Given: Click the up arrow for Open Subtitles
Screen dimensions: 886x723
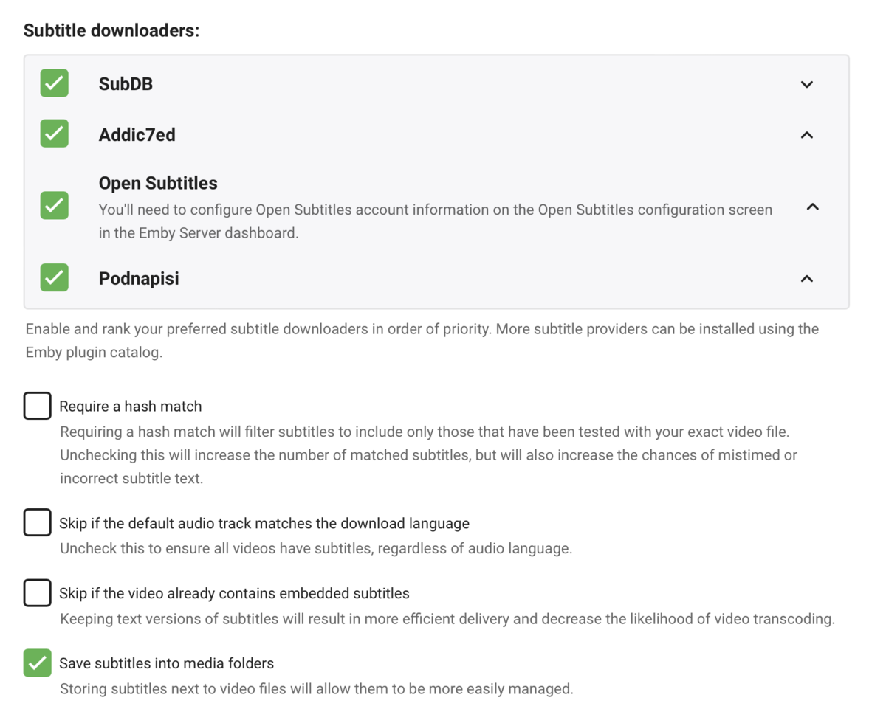Looking at the screenshot, I should click(x=812, y=207).
